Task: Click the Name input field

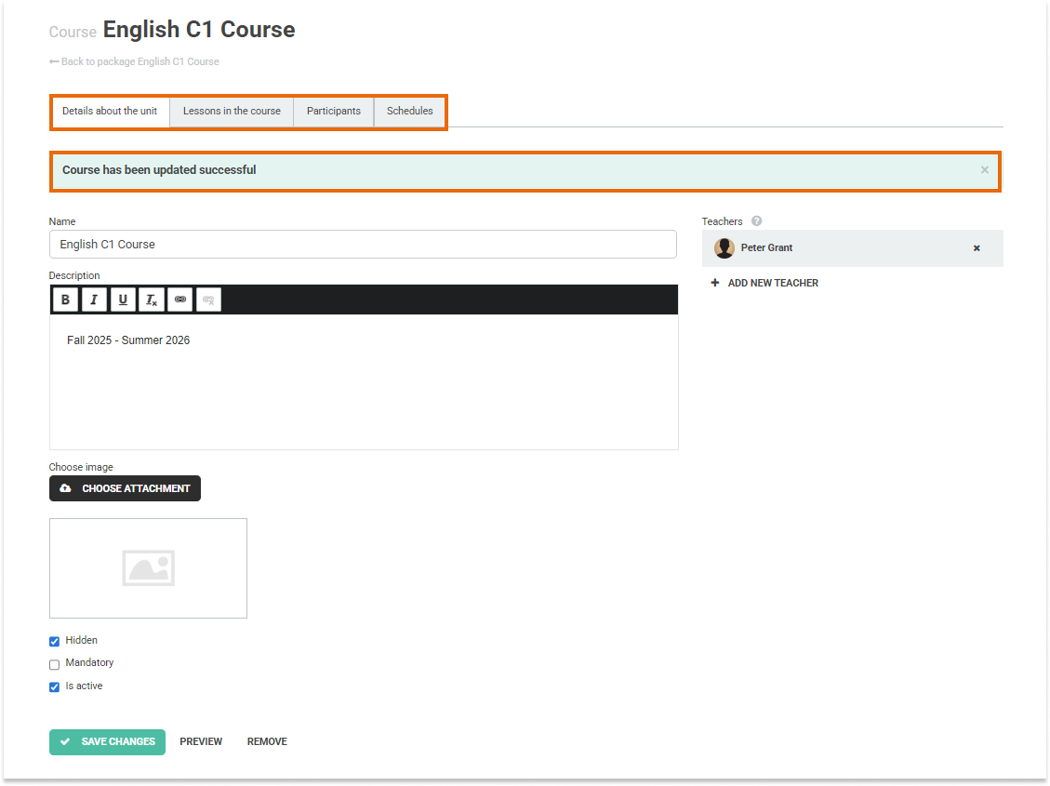Action: point(363,245)
